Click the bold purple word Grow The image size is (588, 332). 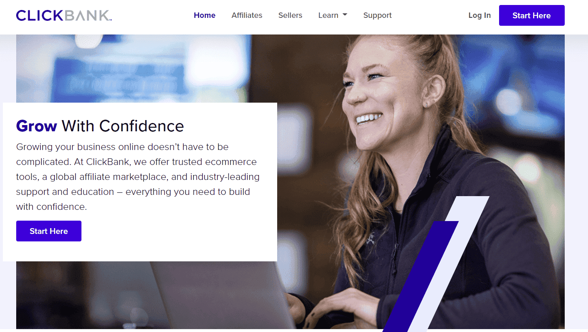point(37,126)
